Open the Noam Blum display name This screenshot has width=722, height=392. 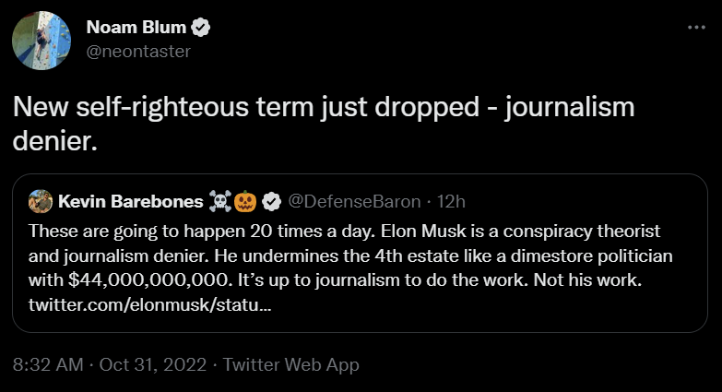point(136,29)
